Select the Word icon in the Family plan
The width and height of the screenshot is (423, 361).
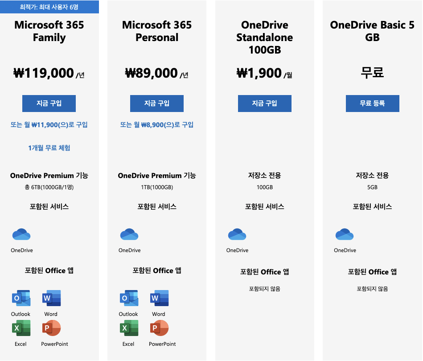pos(52,298)
